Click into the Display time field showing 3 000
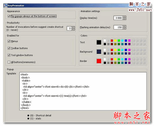Screen dimensions: 154x126 (x=118, y=18)
